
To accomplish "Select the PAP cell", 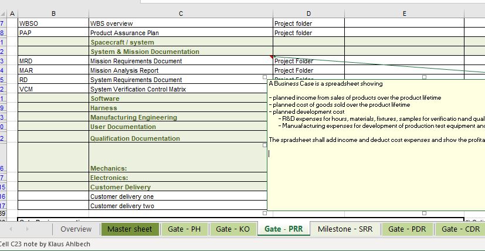I will [53, 33].
